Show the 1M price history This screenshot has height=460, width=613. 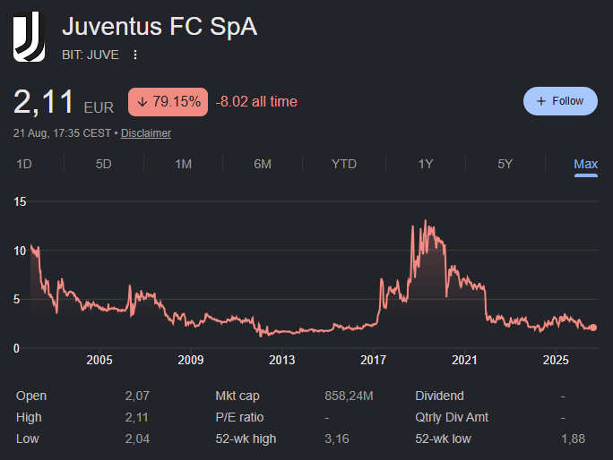(x=183, y=164)
